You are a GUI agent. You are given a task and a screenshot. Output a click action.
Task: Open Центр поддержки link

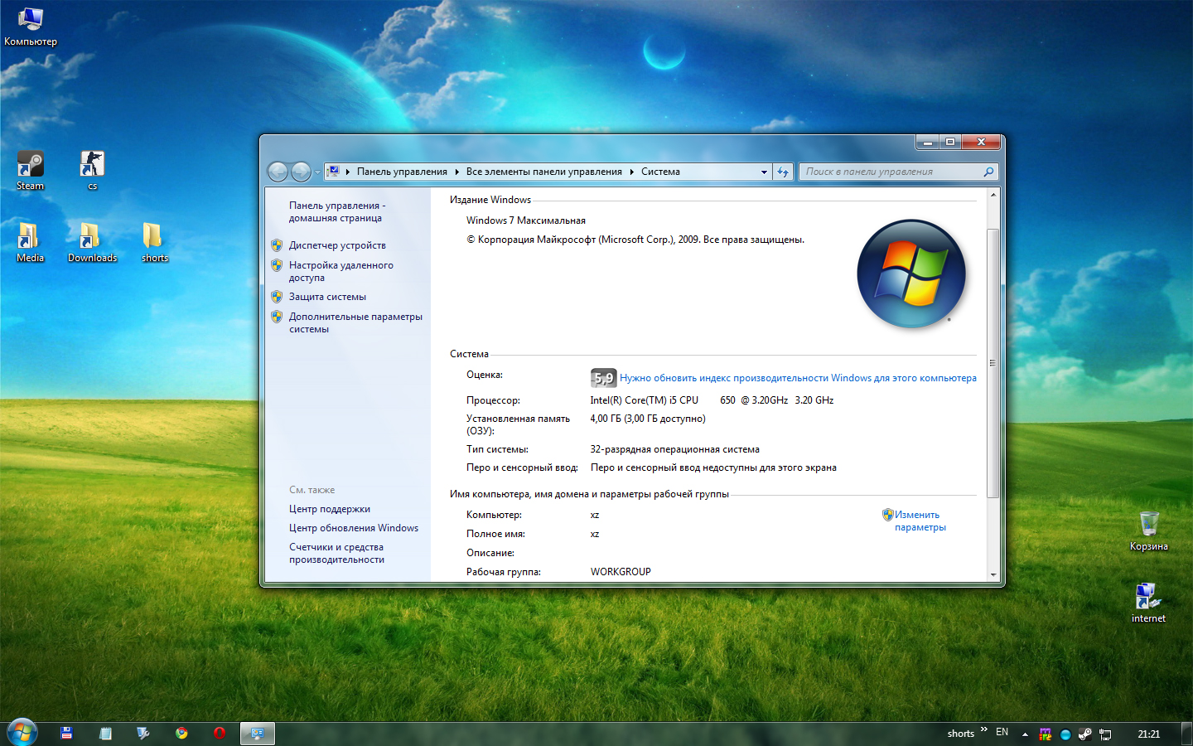point(330,509)
